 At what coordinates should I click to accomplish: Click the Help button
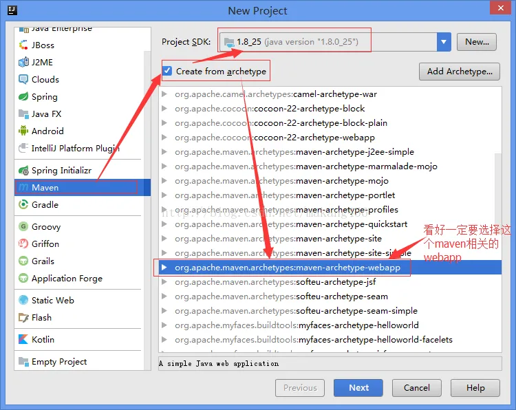point(475,387)
